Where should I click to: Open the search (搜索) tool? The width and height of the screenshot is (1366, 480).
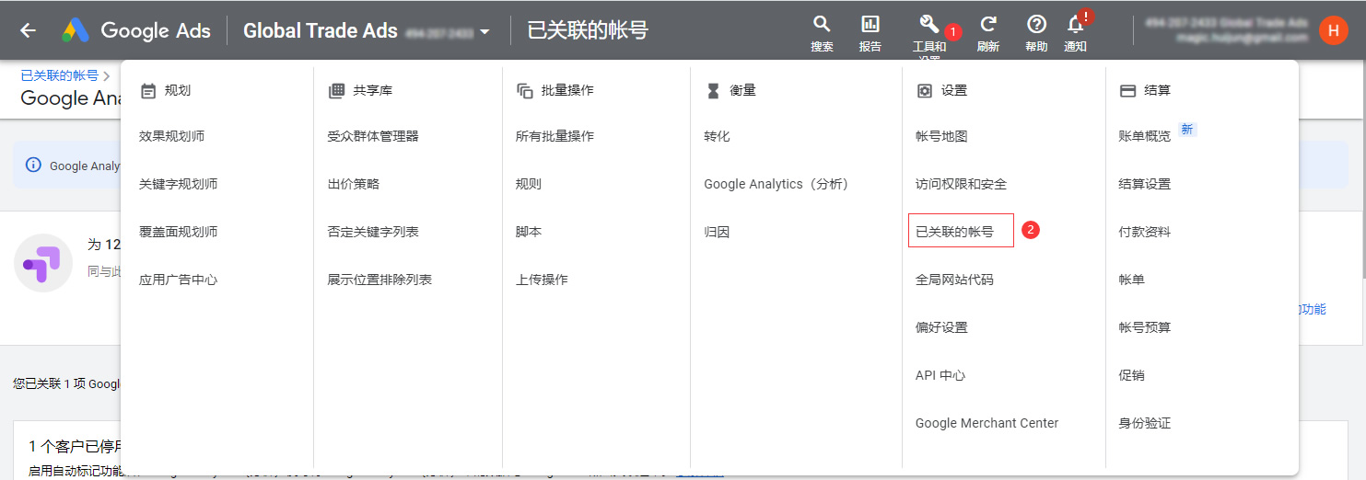[822, 33]
